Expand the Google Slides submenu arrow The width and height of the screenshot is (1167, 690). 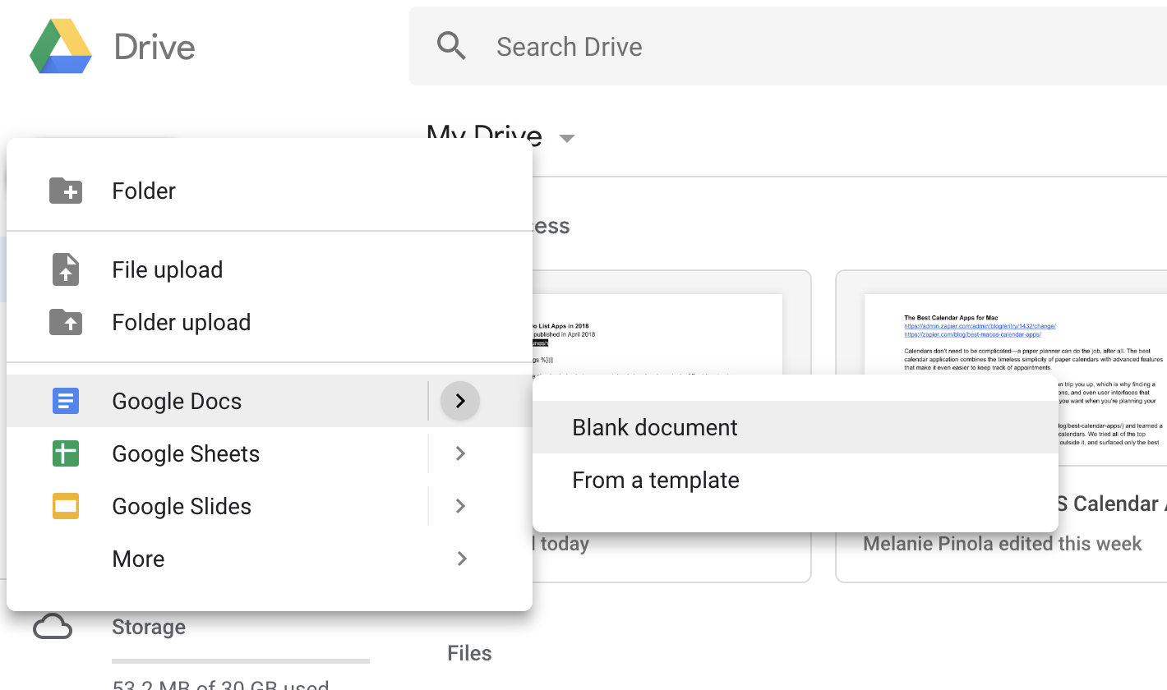tap(460, 506)
